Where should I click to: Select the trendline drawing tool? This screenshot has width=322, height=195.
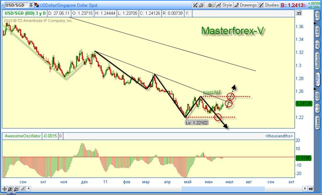point(23,189)
